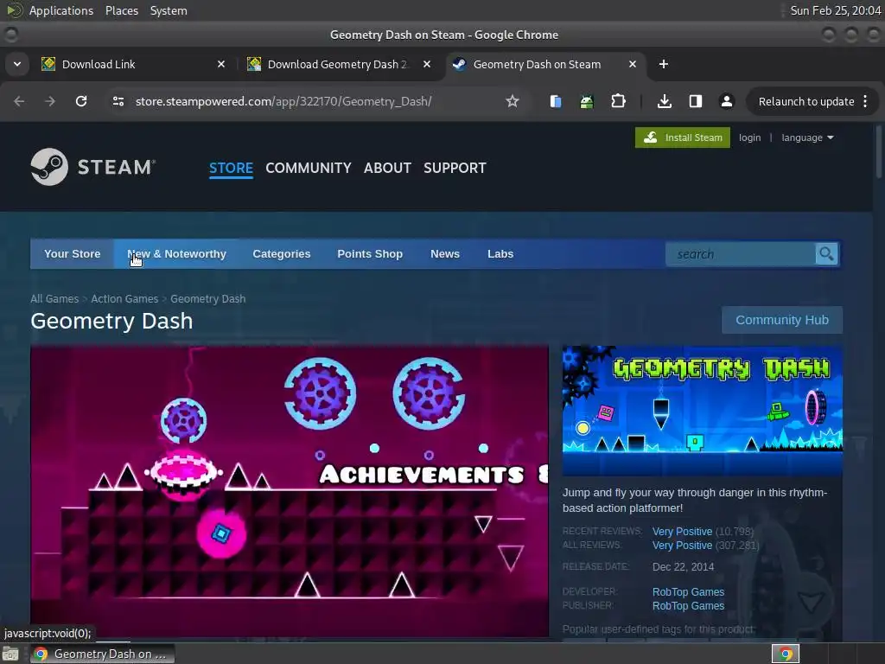The width and height of the screenshot is (885, 664).
Task: Open the STORE navigation item
Action: [x=231, y=168]
